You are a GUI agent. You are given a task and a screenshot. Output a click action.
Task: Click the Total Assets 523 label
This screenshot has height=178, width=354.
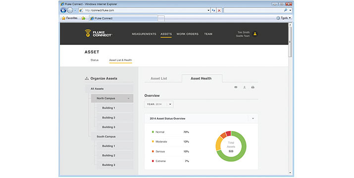[231, 147]
